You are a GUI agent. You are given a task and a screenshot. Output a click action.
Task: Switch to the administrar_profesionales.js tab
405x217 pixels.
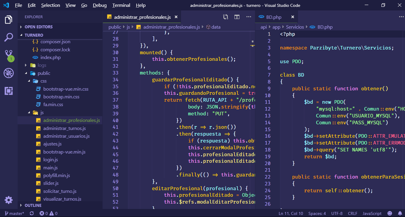142,17
